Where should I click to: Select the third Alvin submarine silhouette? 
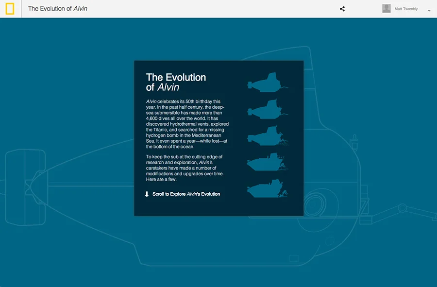[268, 135]
